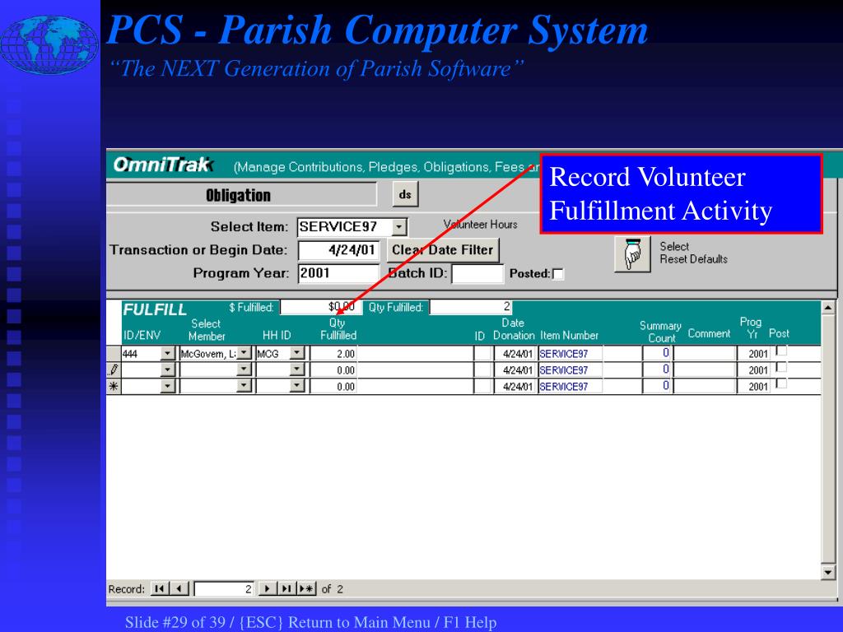Viewport: 843px width, 632px height.
Task: Click the Summary Count 0 in the McGovern row
Action: (657, 353)
